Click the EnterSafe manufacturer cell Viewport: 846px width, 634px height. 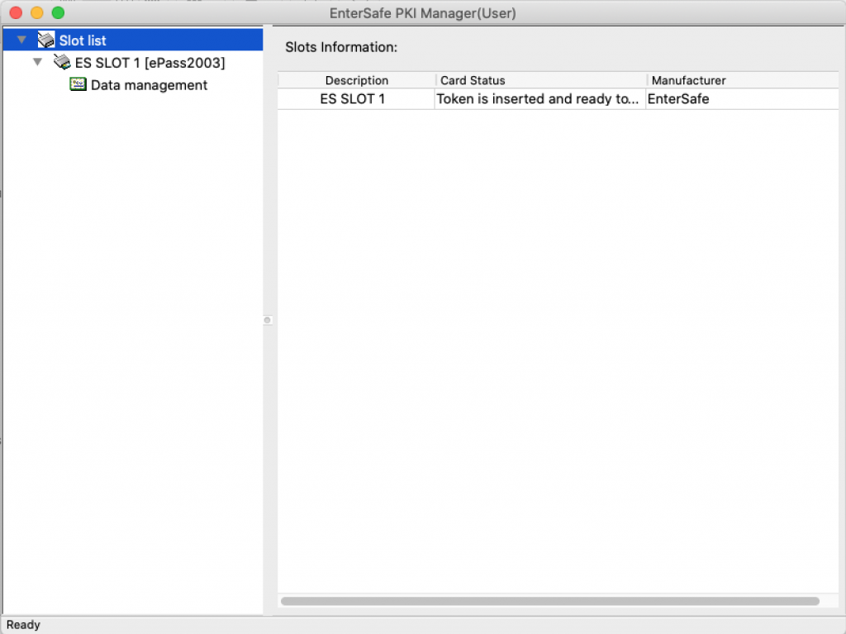coord(743,99)
